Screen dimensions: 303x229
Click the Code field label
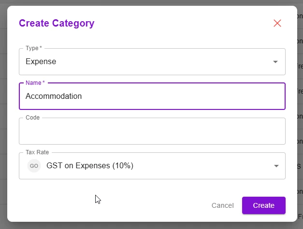tap(32, 118)
